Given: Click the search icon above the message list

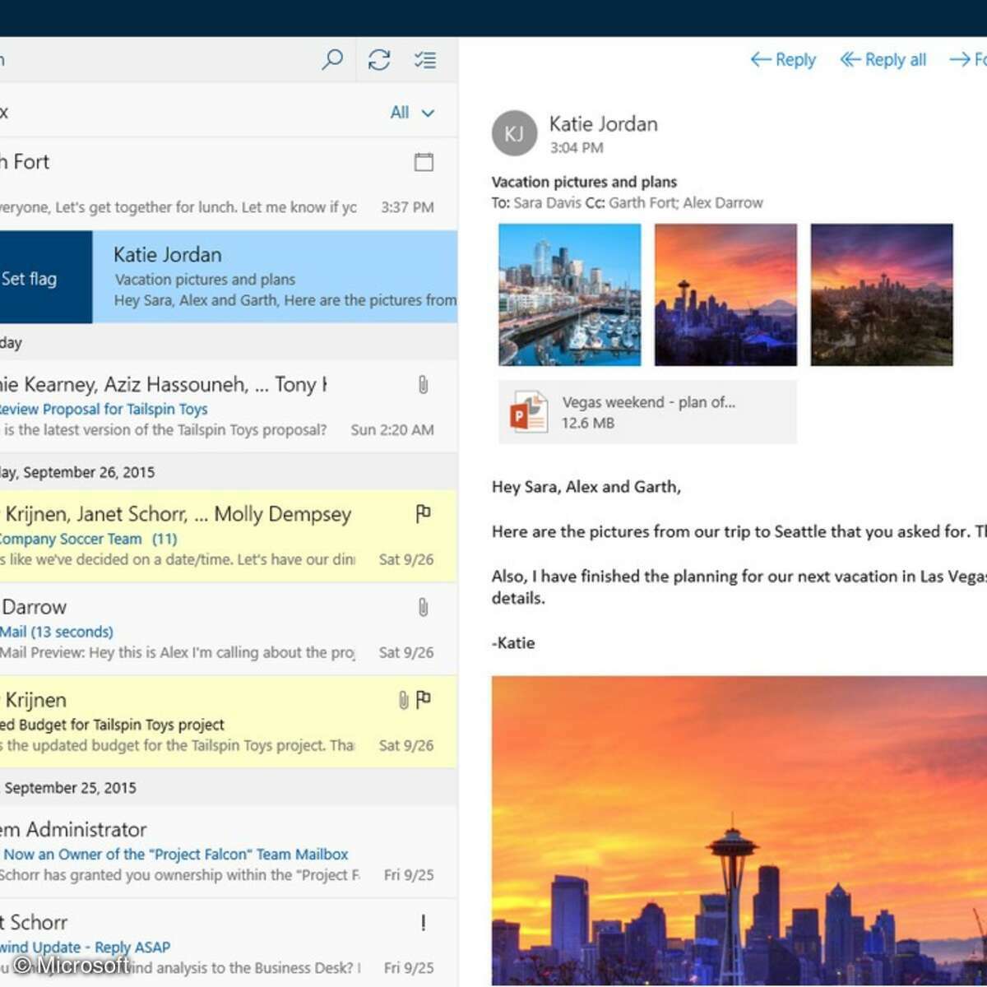Looking at the screenshot, I should click(x=331, y=59).
